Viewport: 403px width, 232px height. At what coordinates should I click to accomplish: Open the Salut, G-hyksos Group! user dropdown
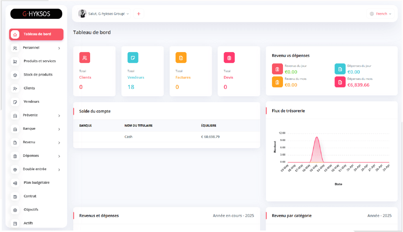click(104, 14)
